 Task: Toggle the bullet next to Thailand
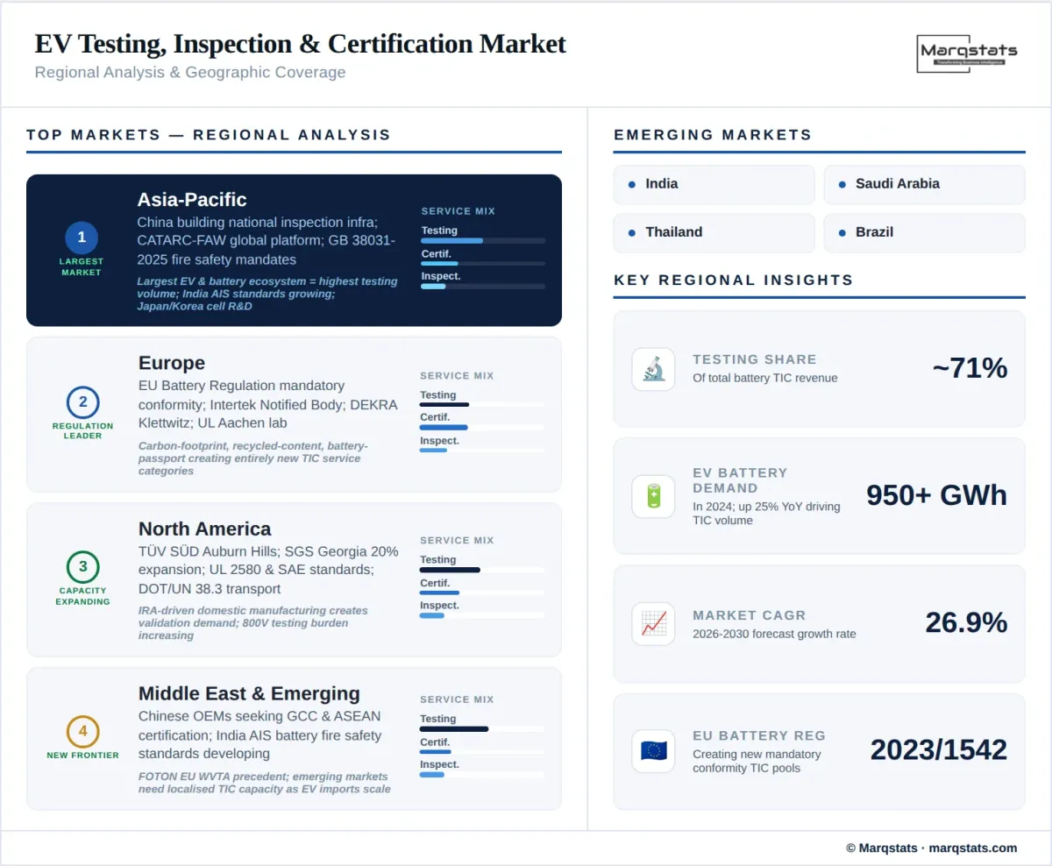[631, 232]
